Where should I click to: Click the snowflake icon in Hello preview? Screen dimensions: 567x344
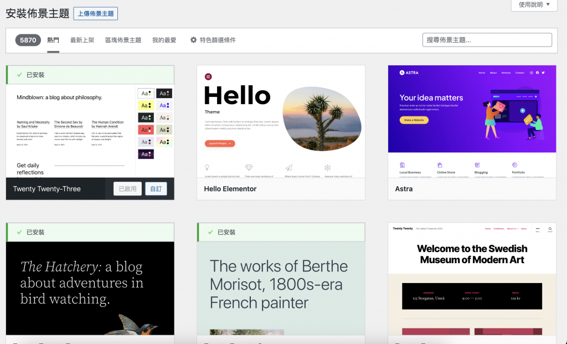(327, 167)
